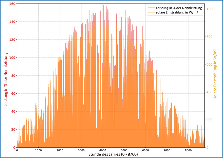Click the '160' tick label on the left axis
223x158 pixels.
click(x=12, y=4)
